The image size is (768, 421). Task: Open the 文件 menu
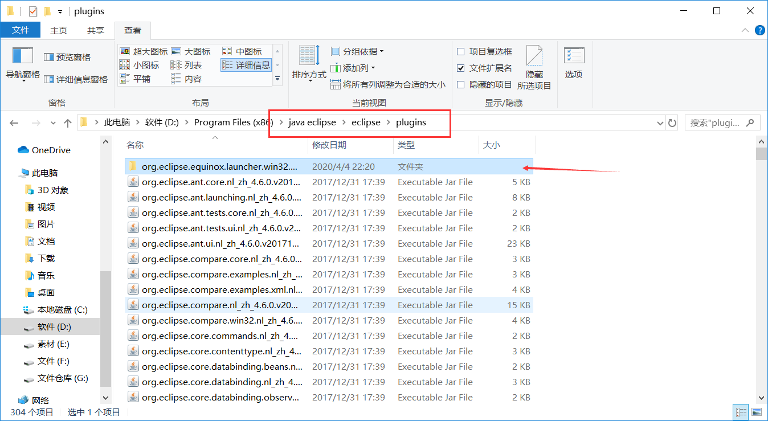tap(21, 30)
